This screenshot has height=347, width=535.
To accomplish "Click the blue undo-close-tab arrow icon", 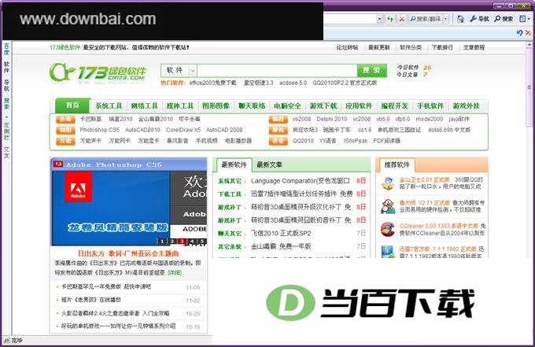I will (x=519, y=33).
